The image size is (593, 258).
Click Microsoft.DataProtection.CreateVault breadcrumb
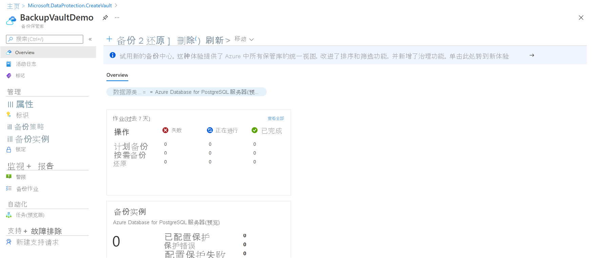(70, 5)
